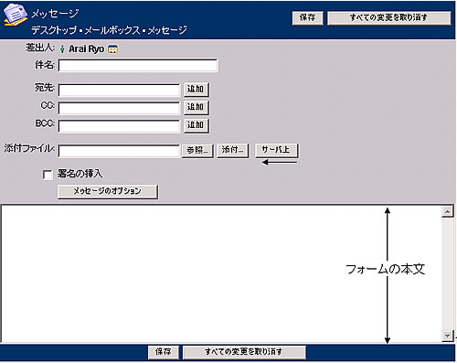Click the bottom 保存 button
This screenshot has height=363, width=457.
click(164, 352)
